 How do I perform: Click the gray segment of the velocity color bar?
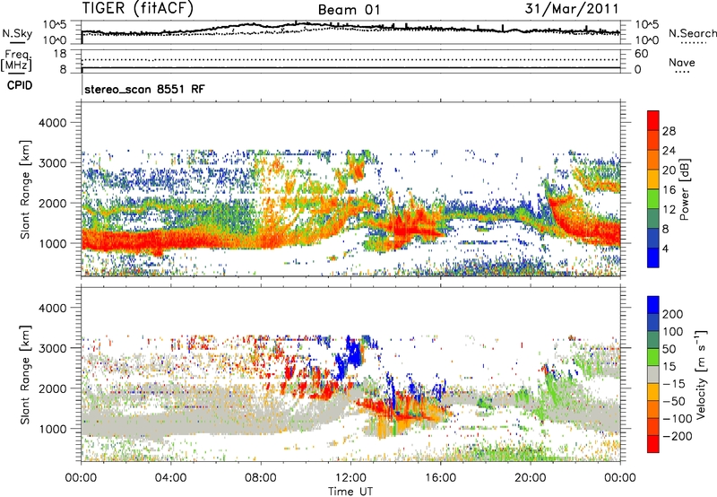coord(653,374)
